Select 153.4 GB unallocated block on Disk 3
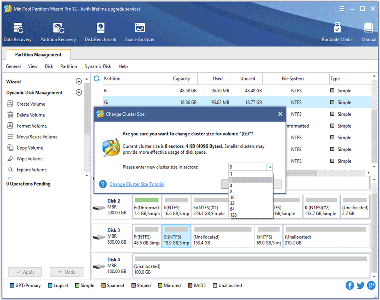The height and width of the screenshot is (300, 380). click(223, 236)
